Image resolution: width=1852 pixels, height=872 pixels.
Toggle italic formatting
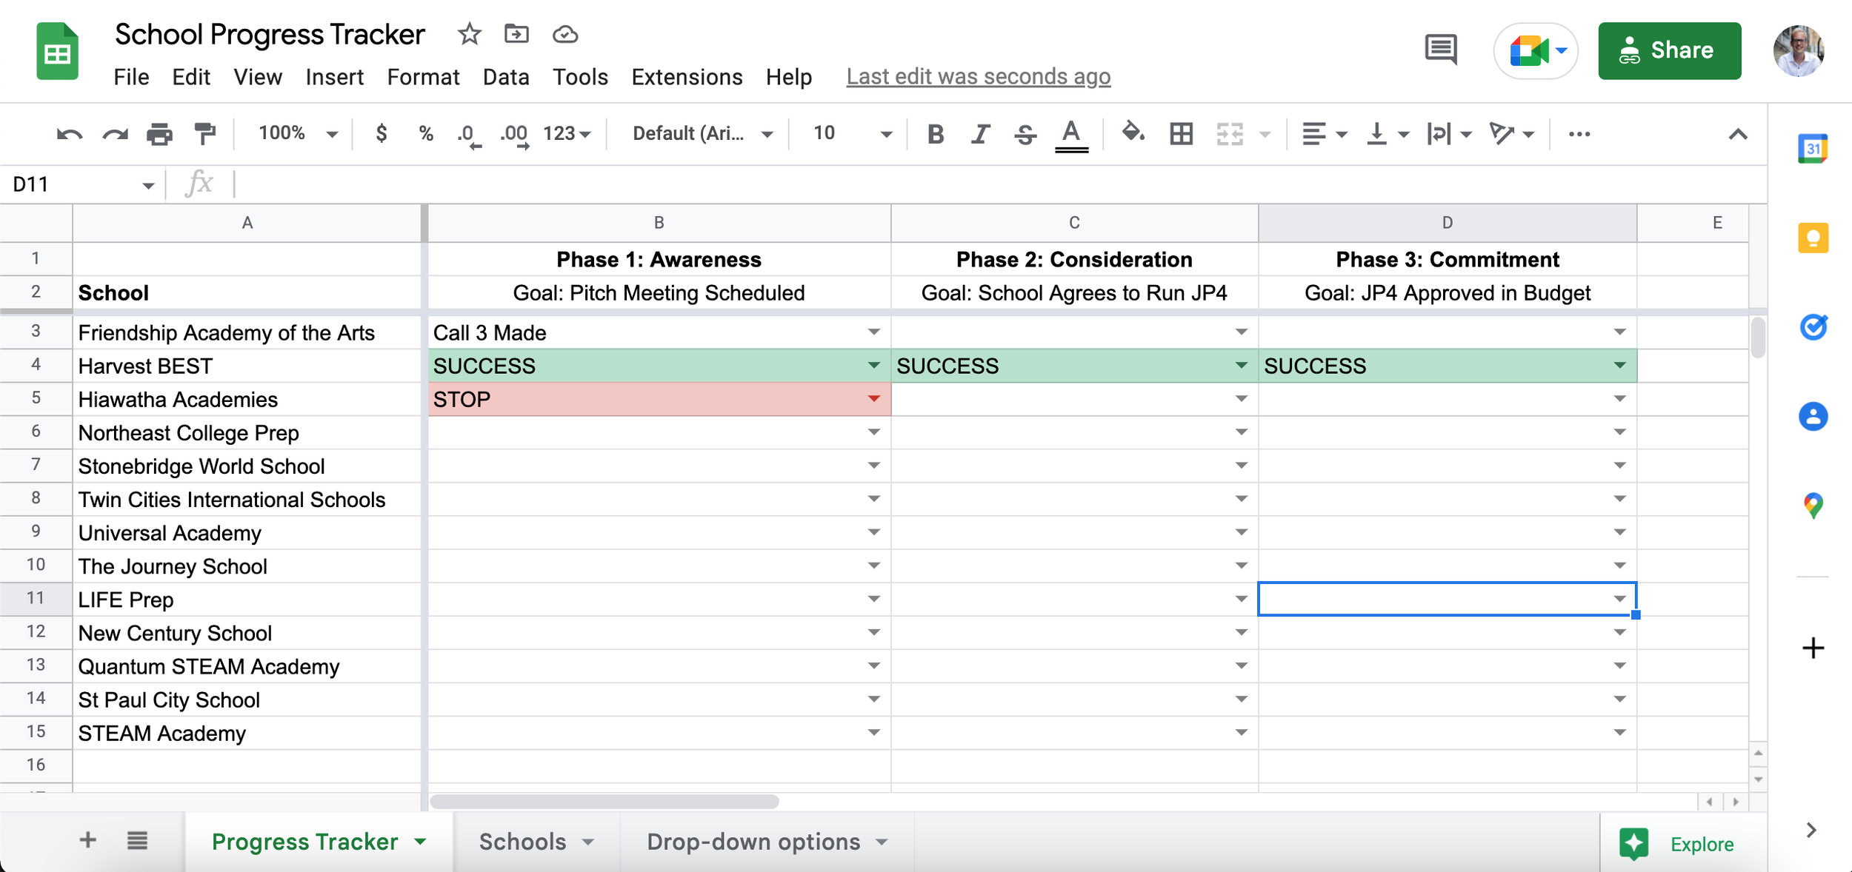pyautogui.click(x=980, y=134)
